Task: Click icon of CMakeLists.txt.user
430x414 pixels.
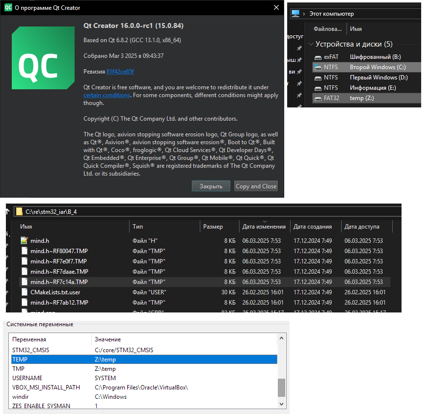Action: point(25,292)
